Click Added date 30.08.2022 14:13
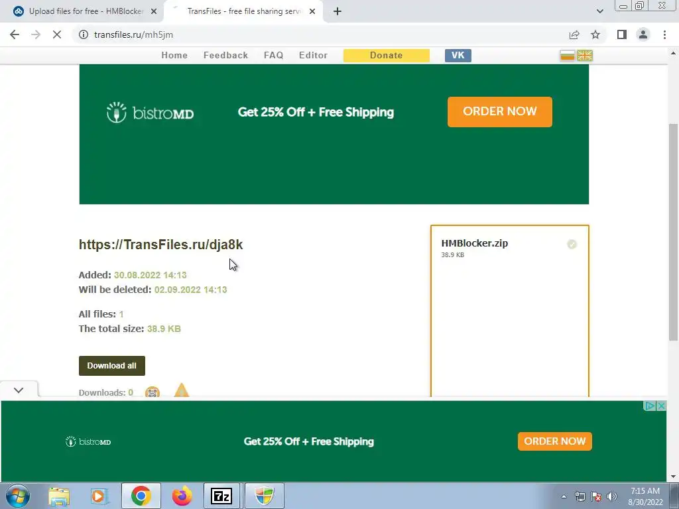The height and width of the screenshot is (509, 679). coord(151,275)
